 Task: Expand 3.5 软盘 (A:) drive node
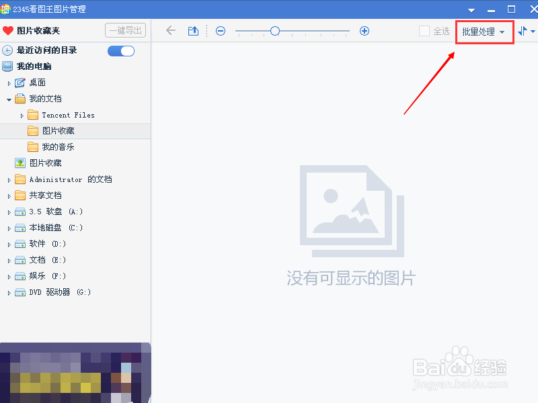9,212
